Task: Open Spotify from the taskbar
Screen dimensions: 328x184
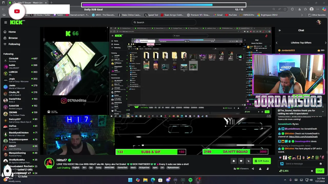Action: coord(190,180)
